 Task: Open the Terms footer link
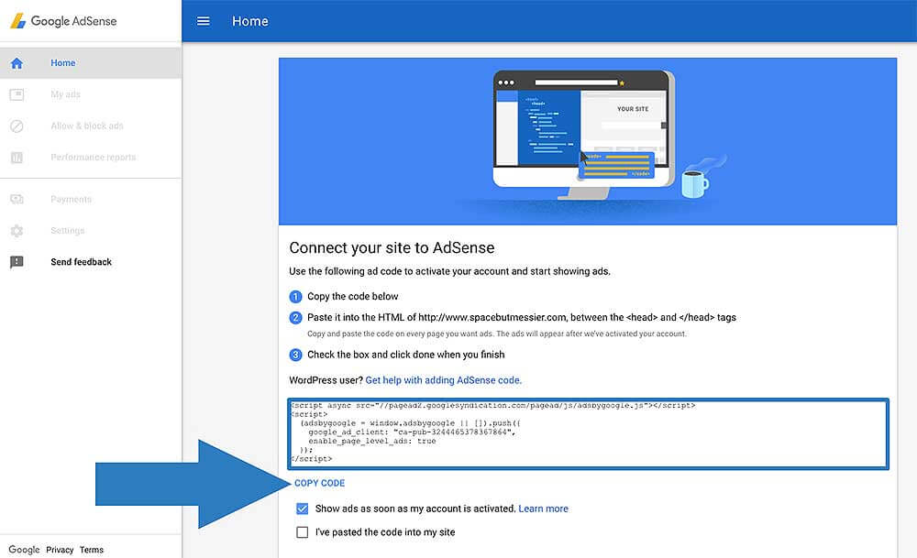pos(91,550)
